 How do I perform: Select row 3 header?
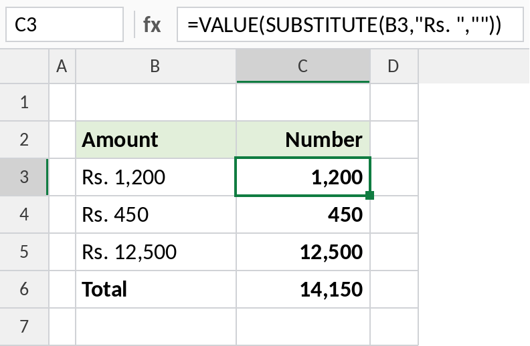[x=24, y=177]
